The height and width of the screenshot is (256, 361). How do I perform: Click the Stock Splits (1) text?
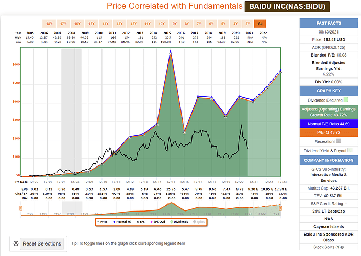click(327, 247)
